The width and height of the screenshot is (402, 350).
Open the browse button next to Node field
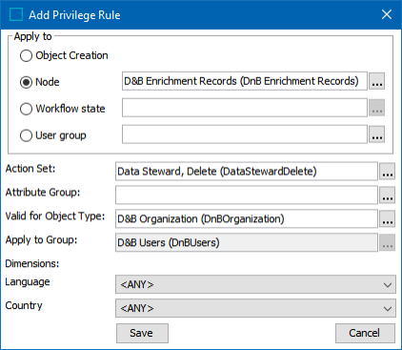pyautogui.click(x=376, y=81)
